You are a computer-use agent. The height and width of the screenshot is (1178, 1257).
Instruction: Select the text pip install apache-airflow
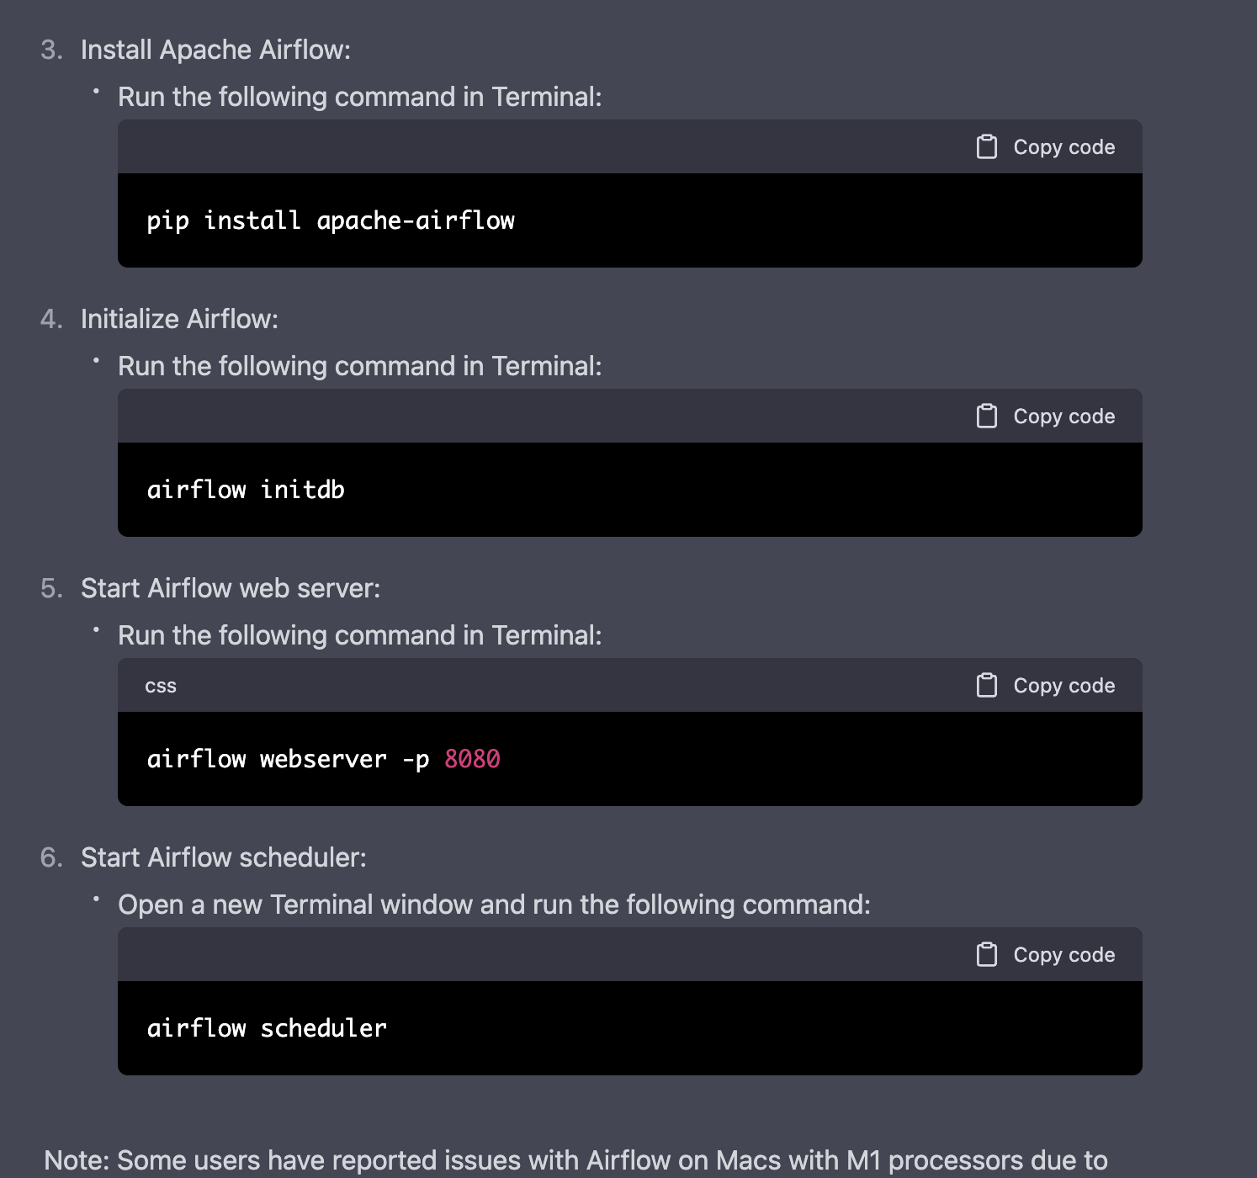[331, 220]
